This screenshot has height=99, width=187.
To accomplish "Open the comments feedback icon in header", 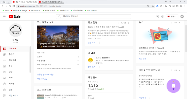I will point(158,16).
